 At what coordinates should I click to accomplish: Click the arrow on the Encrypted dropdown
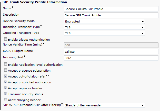143,21
